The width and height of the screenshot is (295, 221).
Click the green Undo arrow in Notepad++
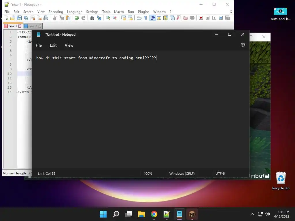tap(77, 18)
